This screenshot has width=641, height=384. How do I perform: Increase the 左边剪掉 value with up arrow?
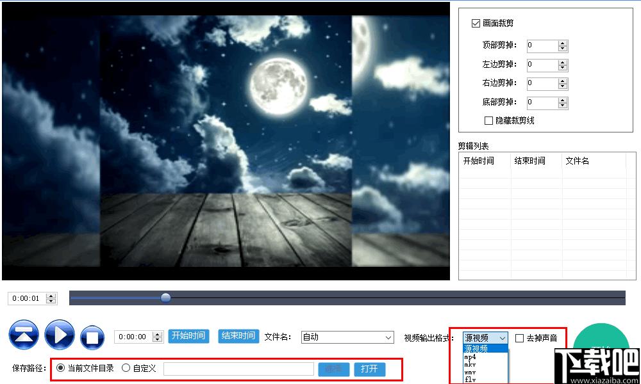(x=563, y=63)
